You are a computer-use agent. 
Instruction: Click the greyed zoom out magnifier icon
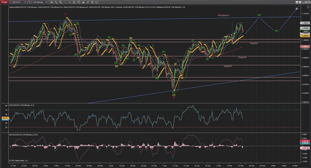click(x=65, y=2)
